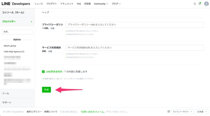Toggle the LINE developer agreement checkbox
210x116 pixels.
(x=43, y=72)
